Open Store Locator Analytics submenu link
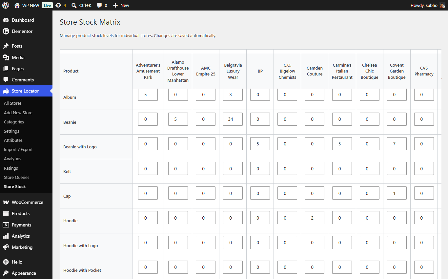This screenshot has height=279, width=448. (x=12, y=159)
